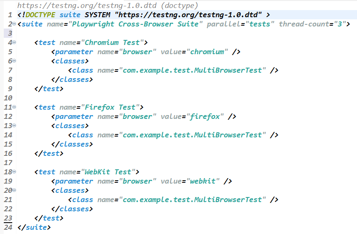Click the "chromium" parameter value
Screen dimensions: 357x234
pyautogui.click(x=207, y=52)
